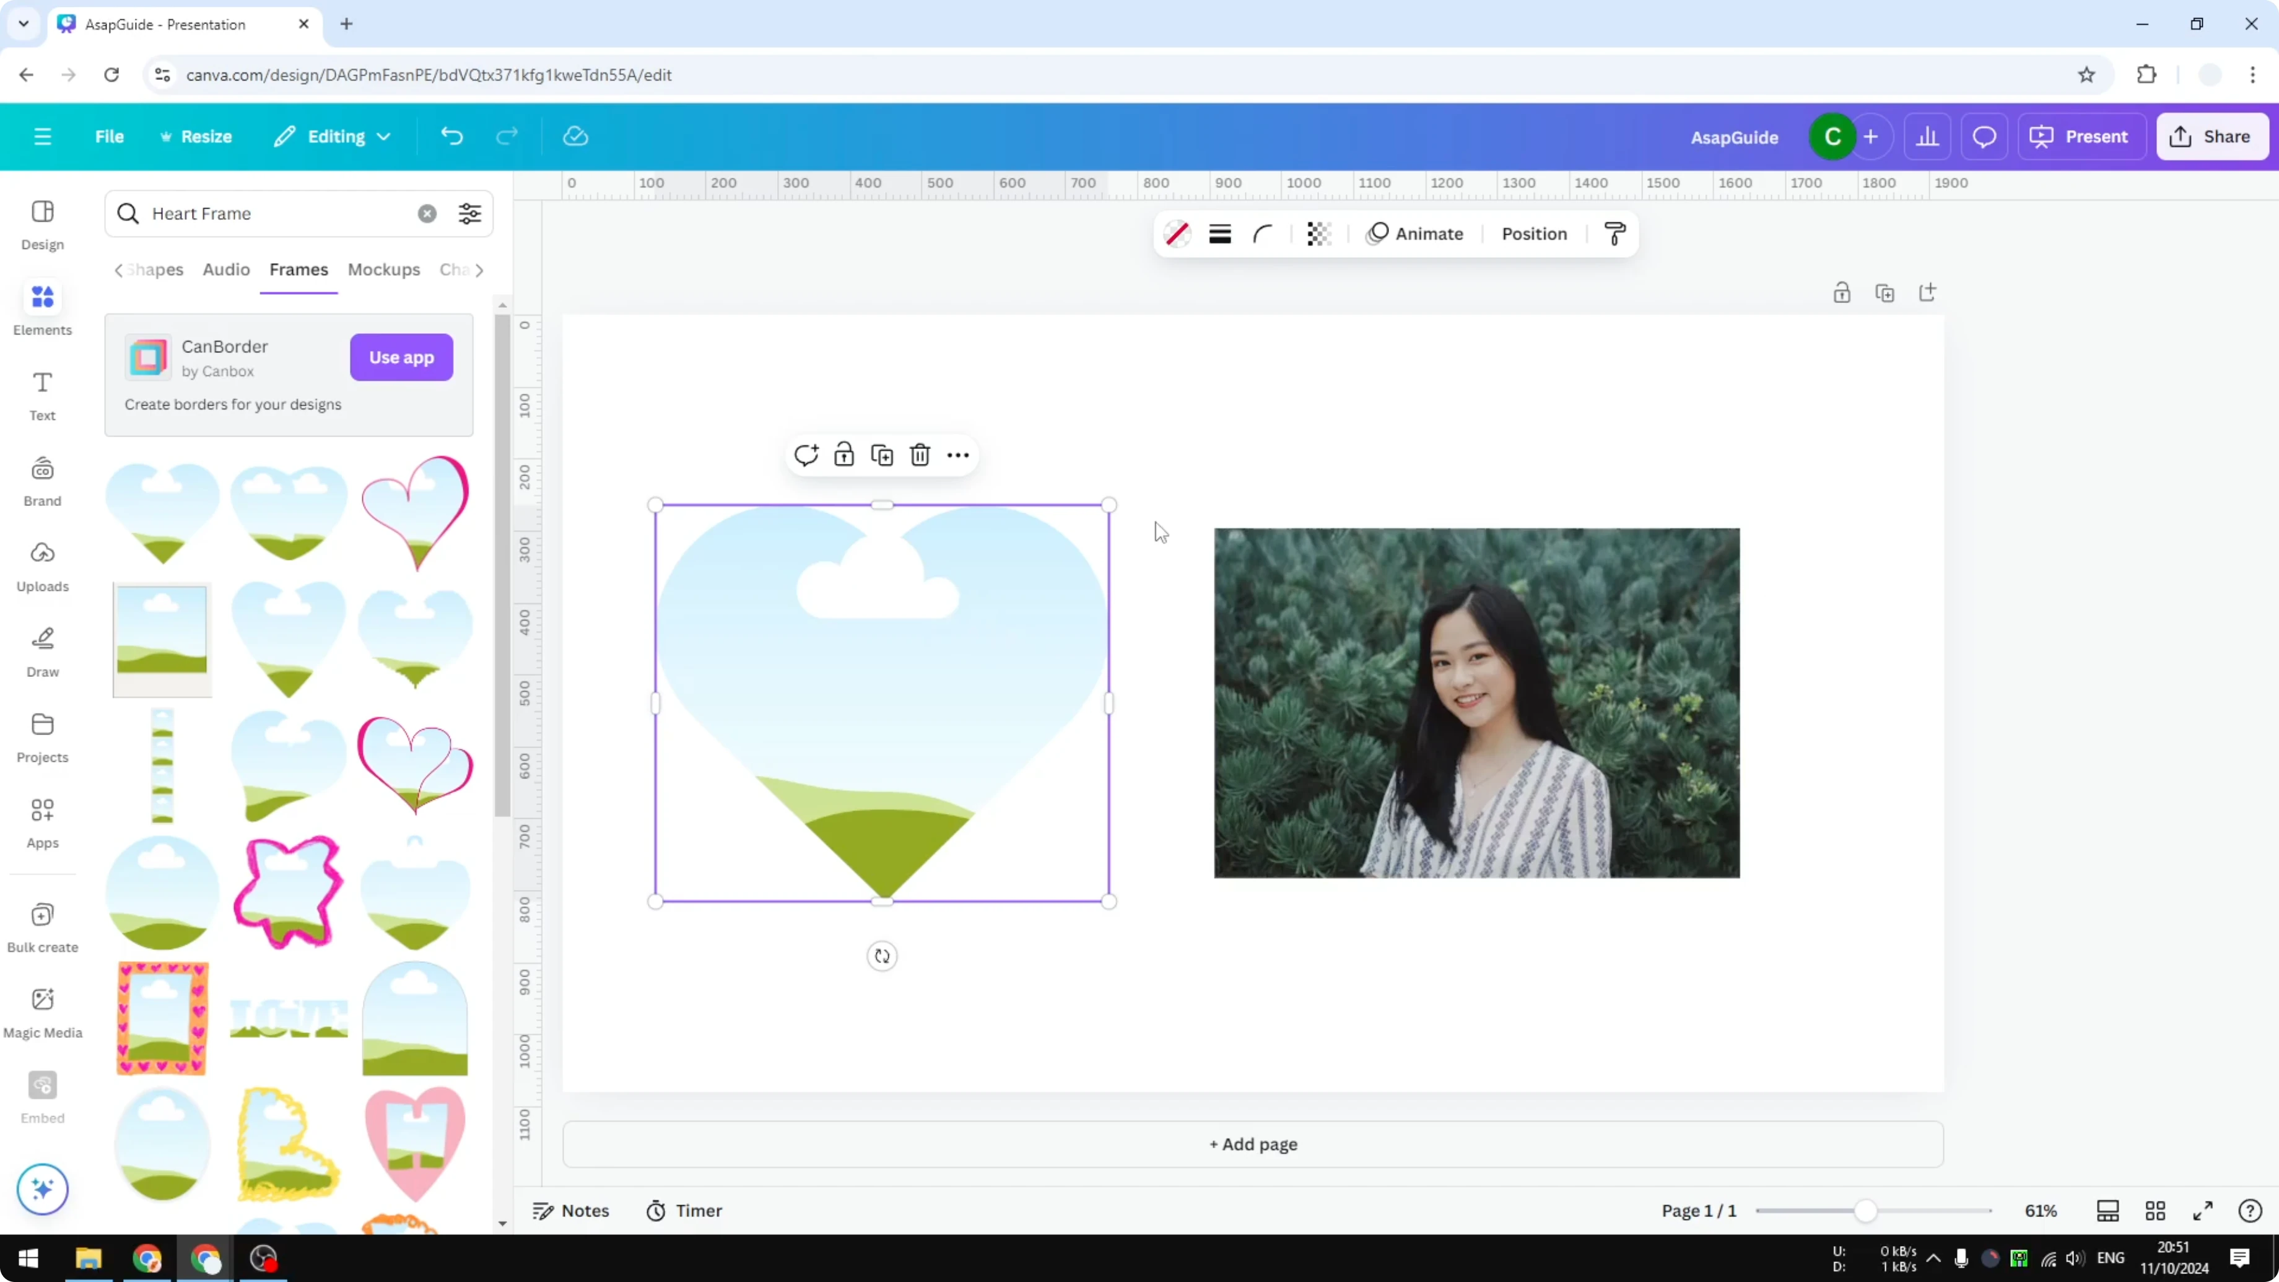
Task: Open the transparency control
Action: pyautogui.click(x=1318, y=233)
